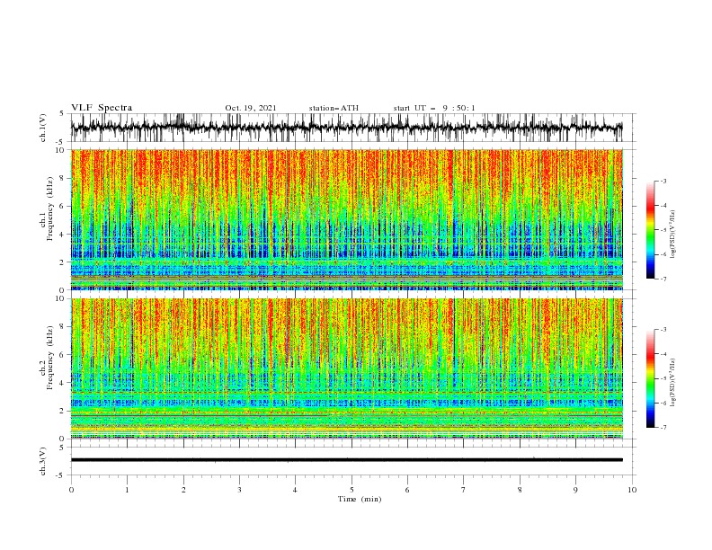Click the "ch.3(V)" axis label
This screenshot has height=550, width=712.
(x=43, y=462)
